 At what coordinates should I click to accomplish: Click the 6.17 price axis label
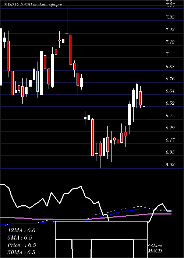pyautogui.click(x=170, y=140)
